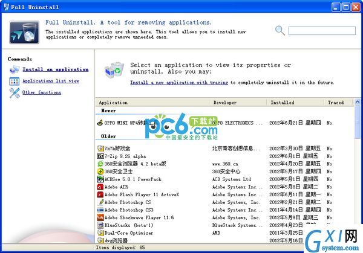Click Install a new application with tracing link
Screen dimensions: 363x253
pos(179,83)
